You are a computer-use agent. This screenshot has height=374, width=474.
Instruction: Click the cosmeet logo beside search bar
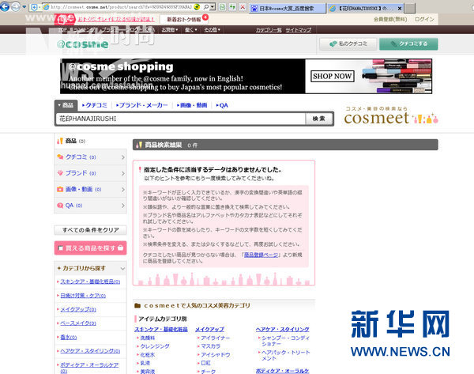click(x=391, y=115)
